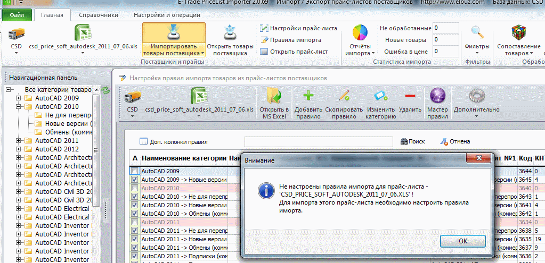Click the CSD truck icon in the rules toolbar
This screenshot has width=545, height=263.
[x=133, y=97]
